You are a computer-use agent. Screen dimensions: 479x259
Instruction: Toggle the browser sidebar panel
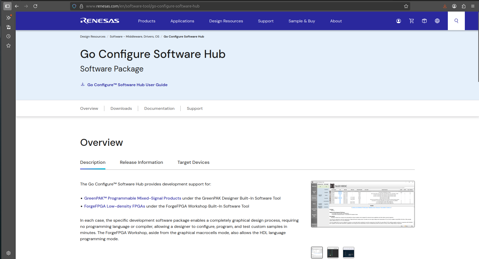pos(7,6)
